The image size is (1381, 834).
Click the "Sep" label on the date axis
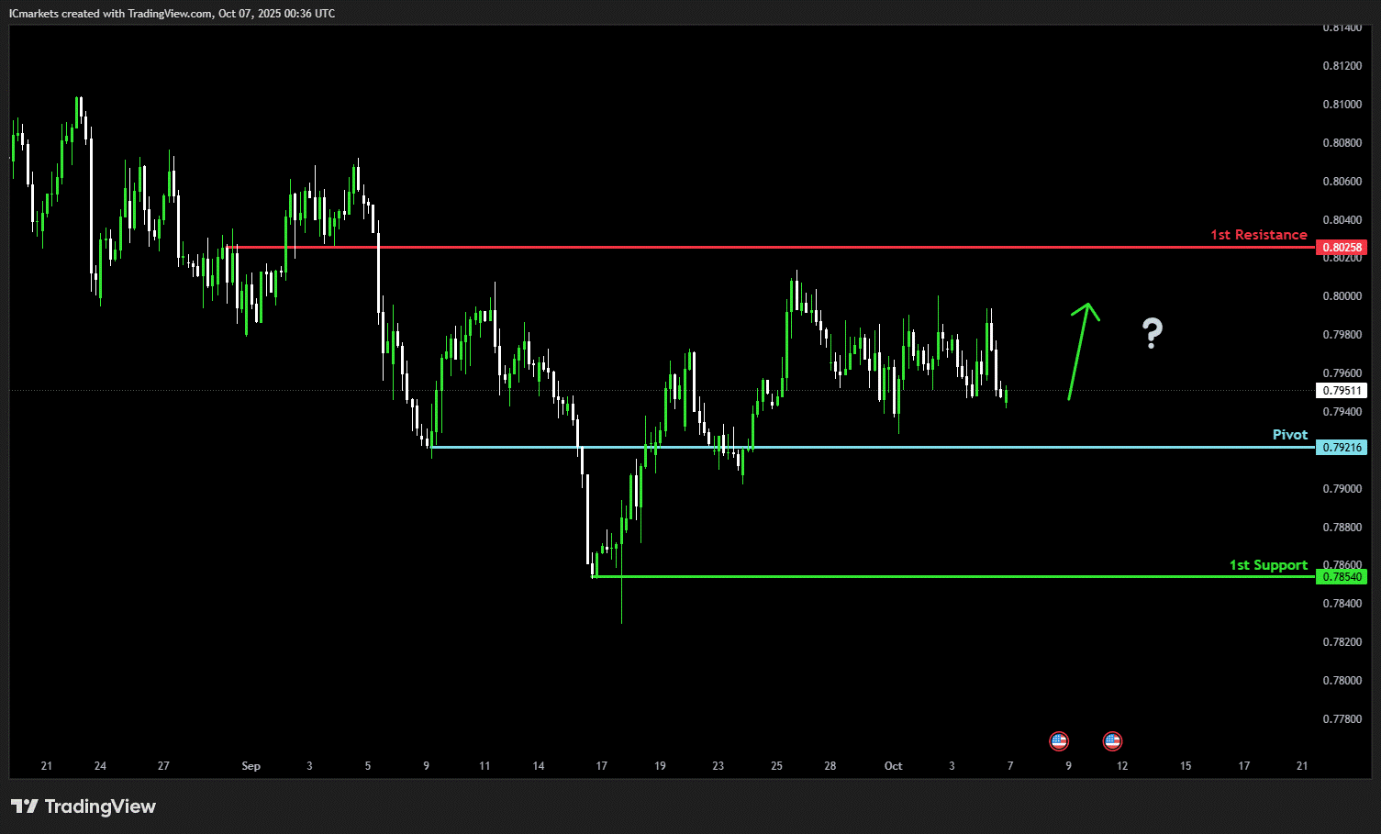(x=251, y=766)
